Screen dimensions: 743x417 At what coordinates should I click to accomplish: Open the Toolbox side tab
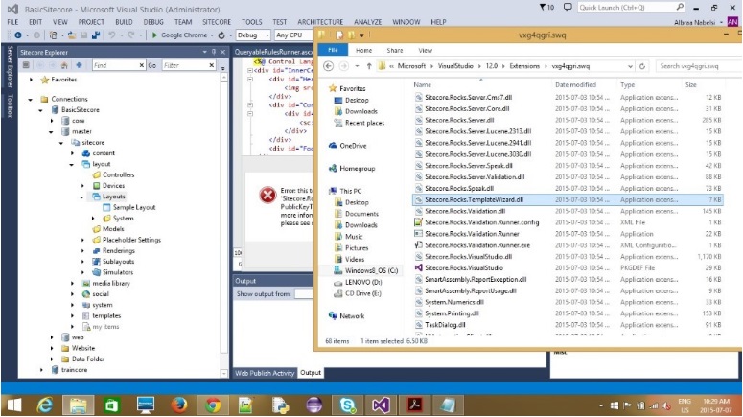click(9, 105)
